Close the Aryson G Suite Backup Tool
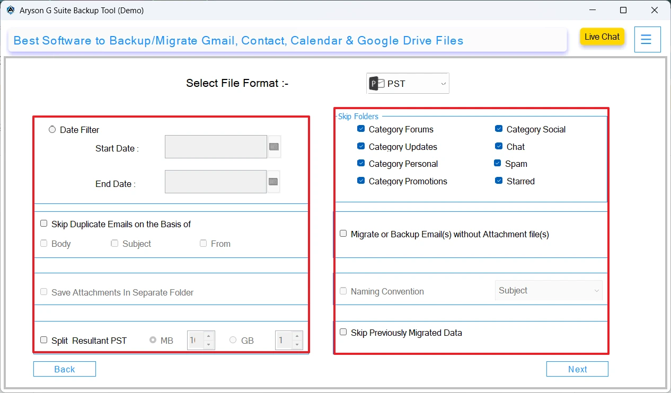The width and height of the screenshot is (671, 393). (x=655, y=10)
